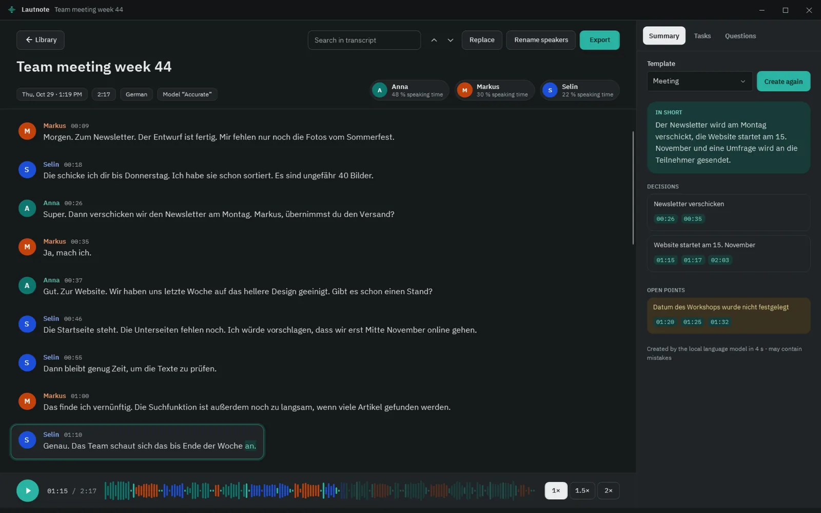The image size is (821, 513).
Task: Jump to timestamp 00:35 under Newsletter verschicken
Action: tap(693, 219)
